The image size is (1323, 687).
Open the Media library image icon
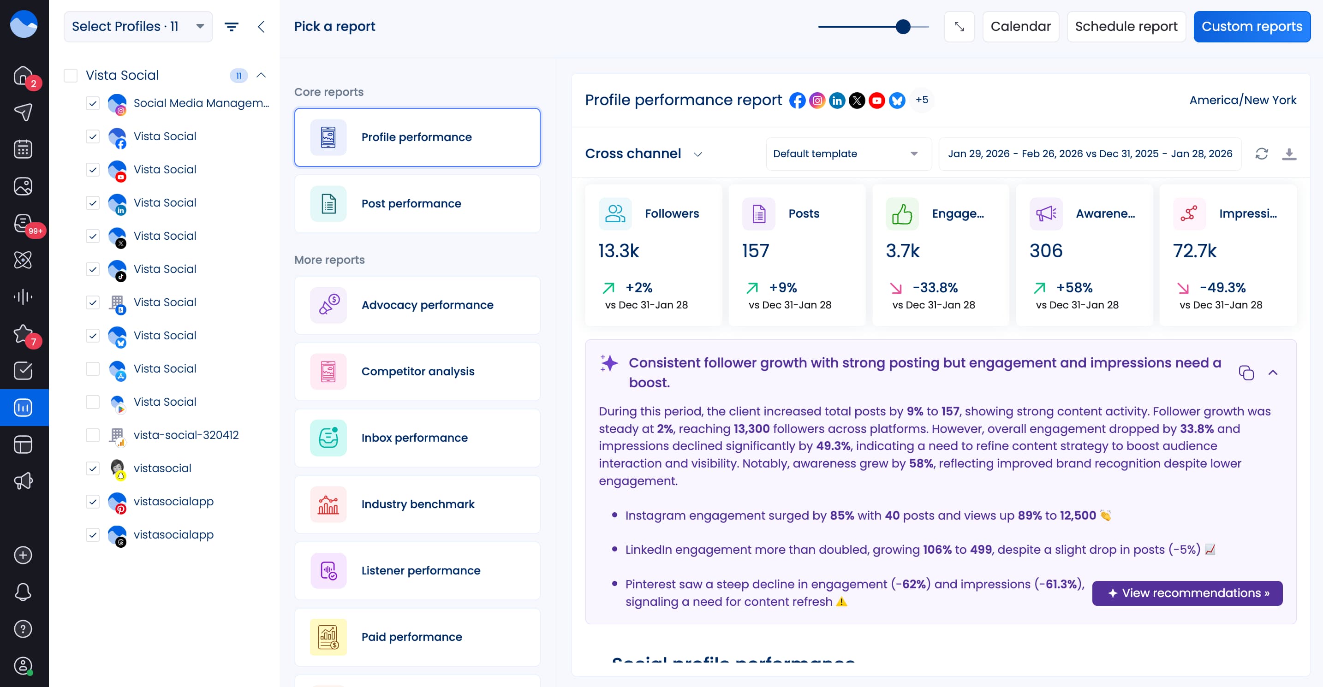[x=23, y=186]
